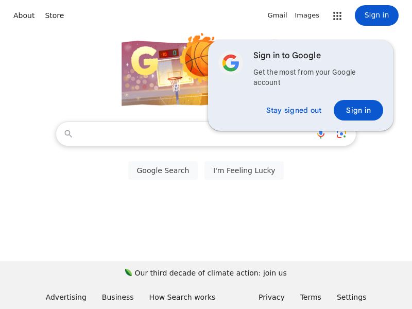The width and height of the screenshot is (412, 309).
Task: Open How Search works footer link
Action: pos(182,297)
